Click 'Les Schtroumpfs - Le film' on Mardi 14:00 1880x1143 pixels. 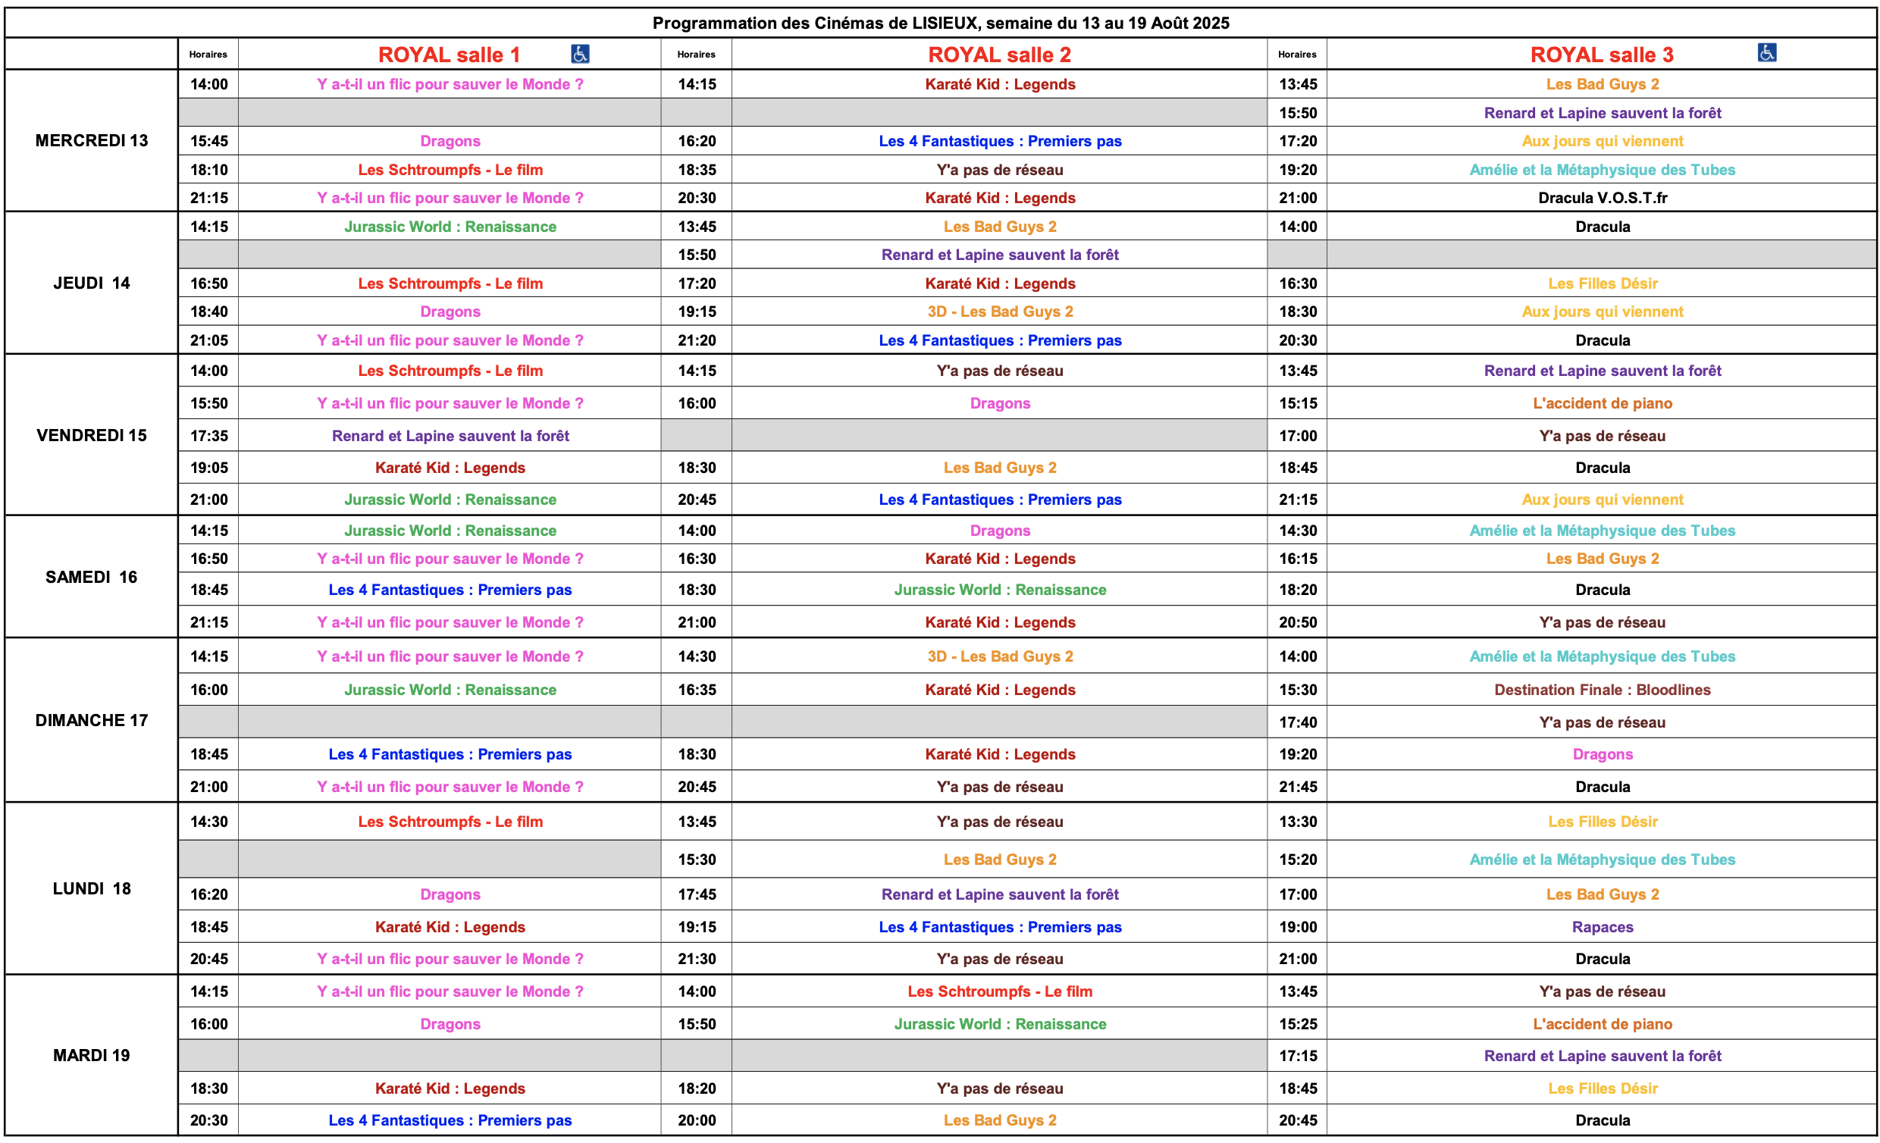click(x=1000, y=991)
